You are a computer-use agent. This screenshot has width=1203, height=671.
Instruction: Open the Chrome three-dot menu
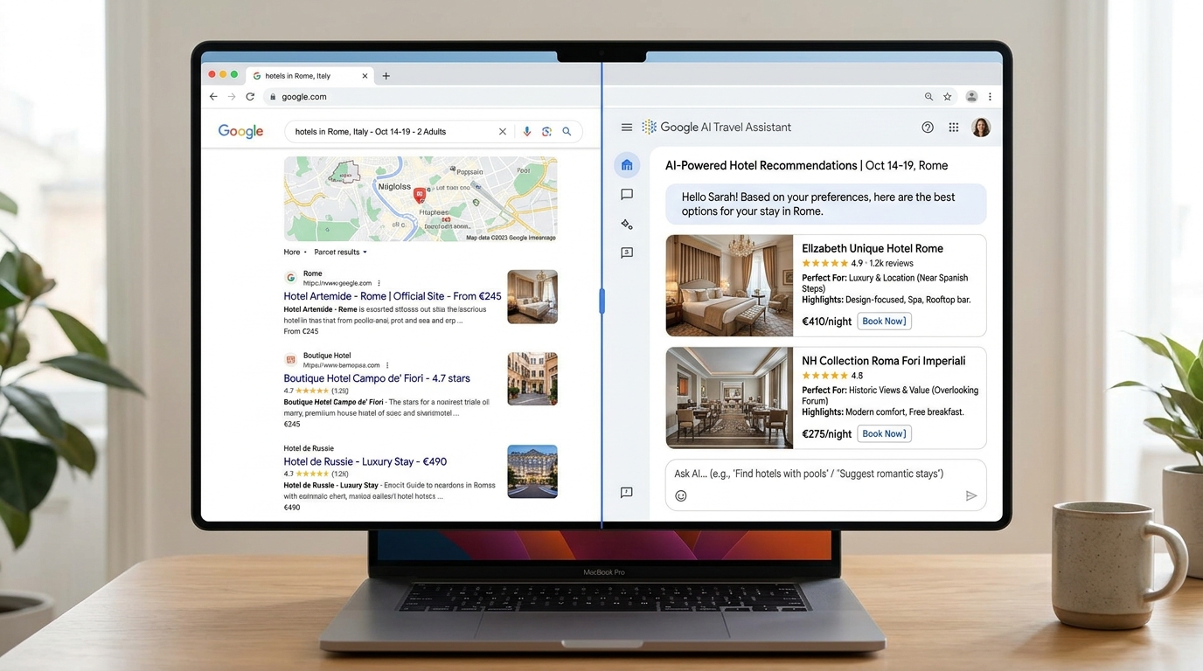tap(990, 97)
